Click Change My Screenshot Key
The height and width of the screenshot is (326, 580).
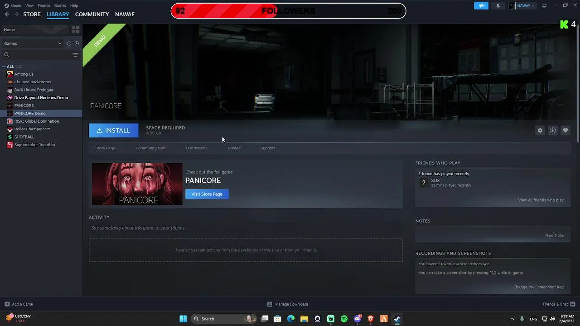[x=538, y=287]
